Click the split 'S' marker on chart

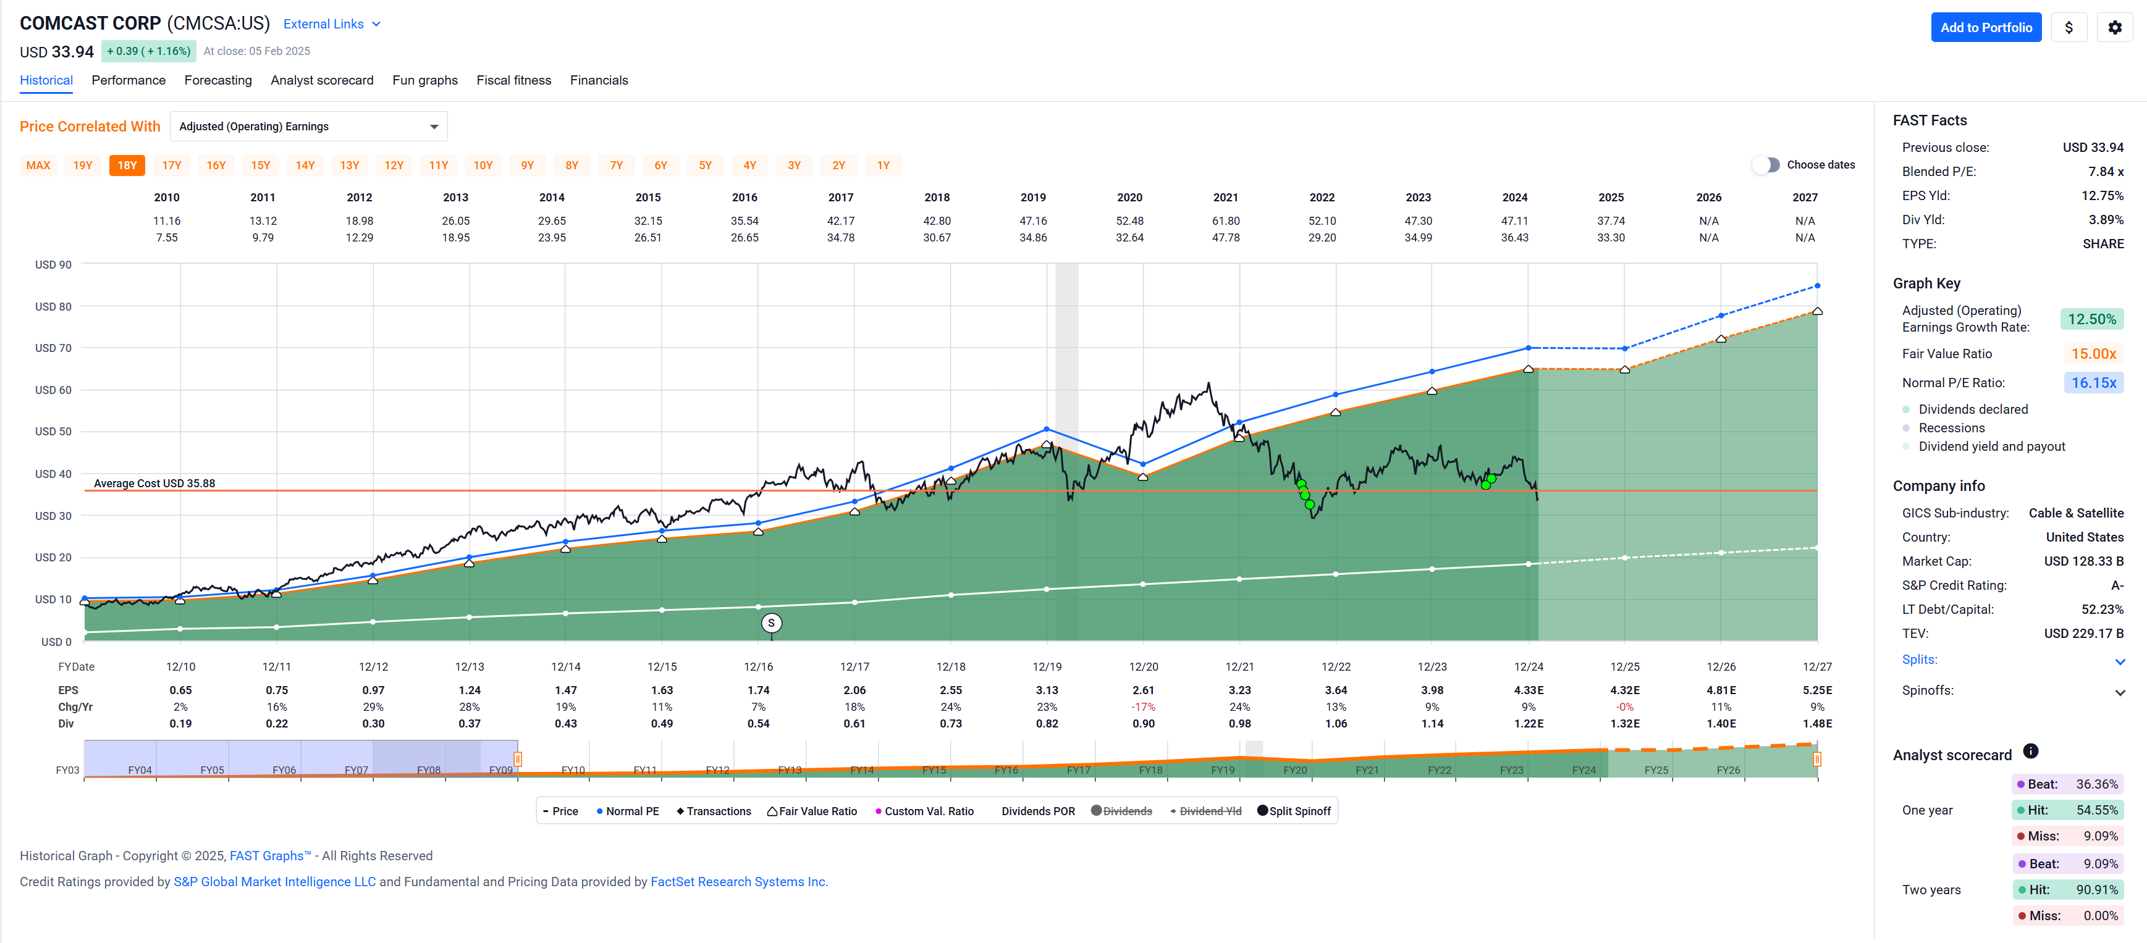tap(771, 623)
